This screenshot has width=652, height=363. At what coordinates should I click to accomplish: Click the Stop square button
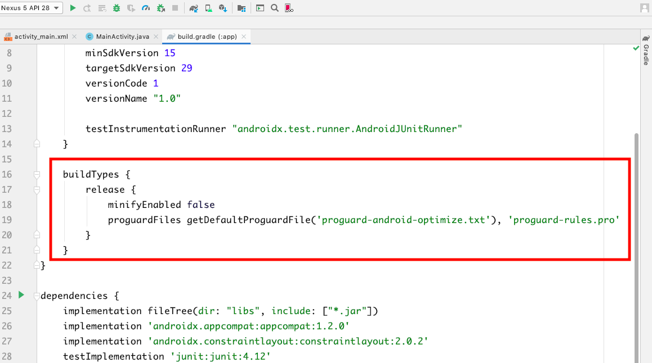coord(175,8)
